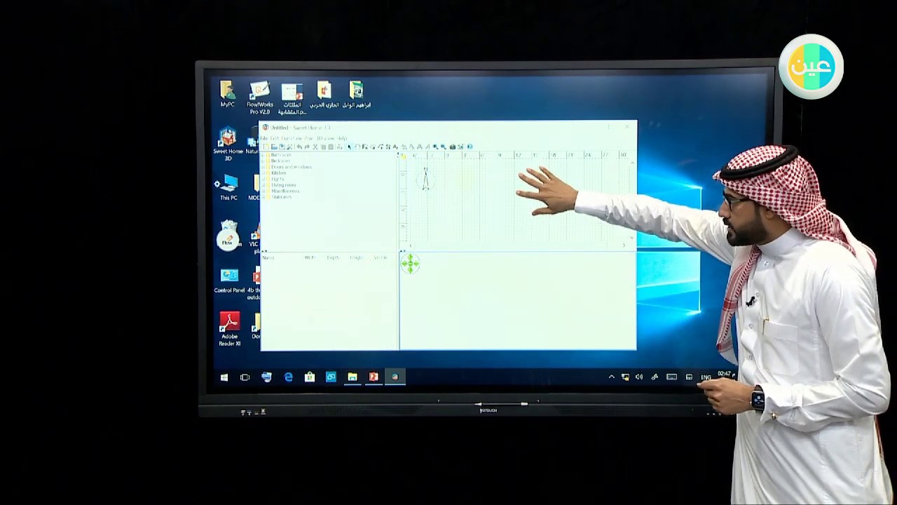Open the 3D view menu
This screenshot has width=897, height=505.
[324, 138]
